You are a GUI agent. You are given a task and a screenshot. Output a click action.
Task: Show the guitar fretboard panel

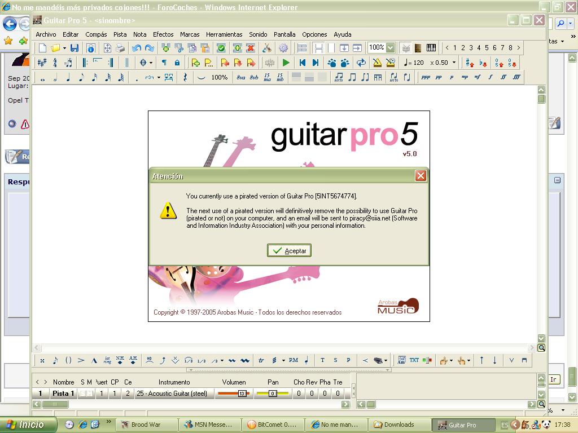pos(418,48)
